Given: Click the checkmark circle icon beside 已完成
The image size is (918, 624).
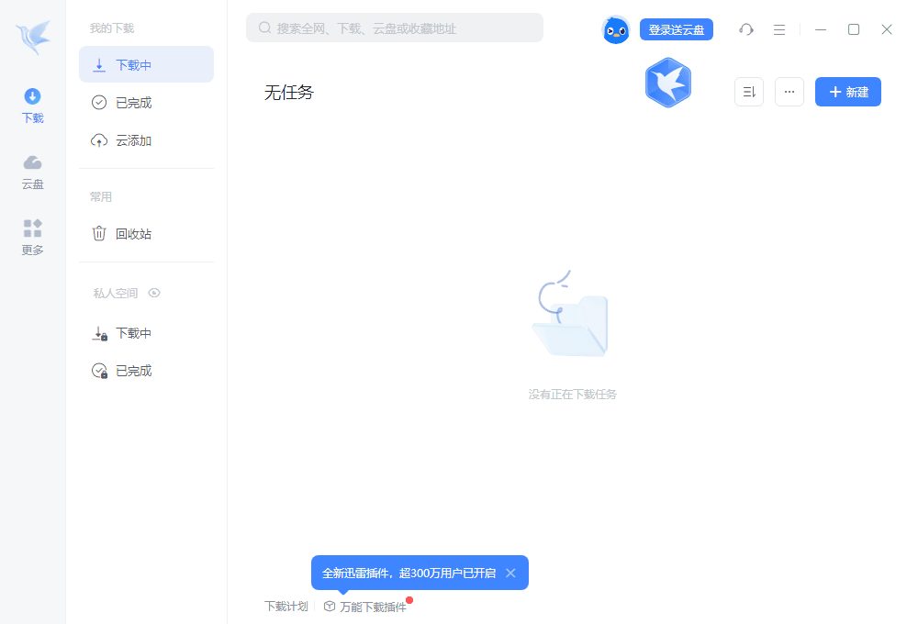Looking at the screenshot, I should coord(99,103).
